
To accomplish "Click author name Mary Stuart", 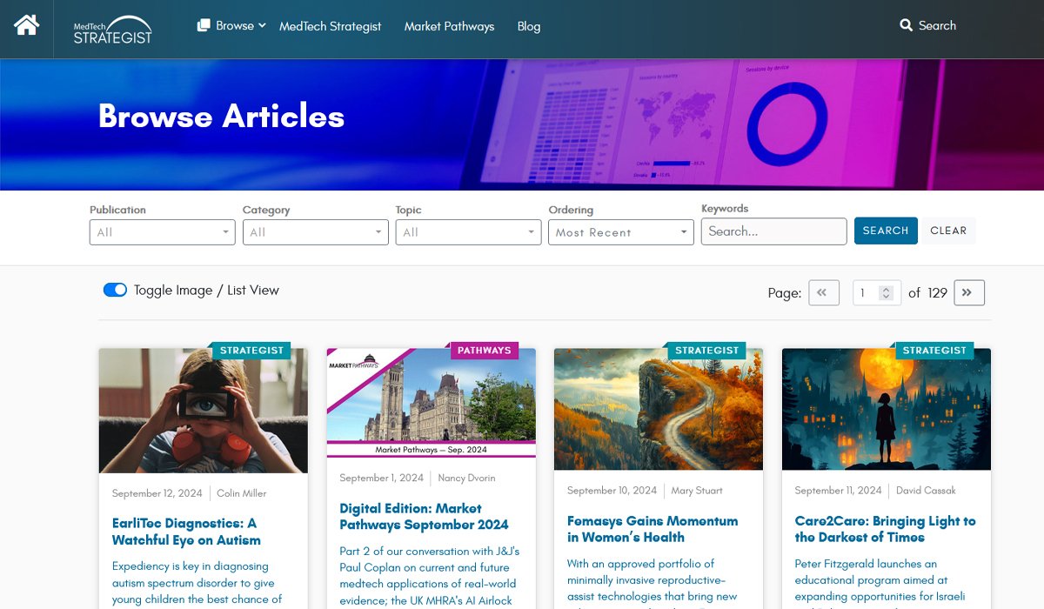I will (x=697, y=491).
